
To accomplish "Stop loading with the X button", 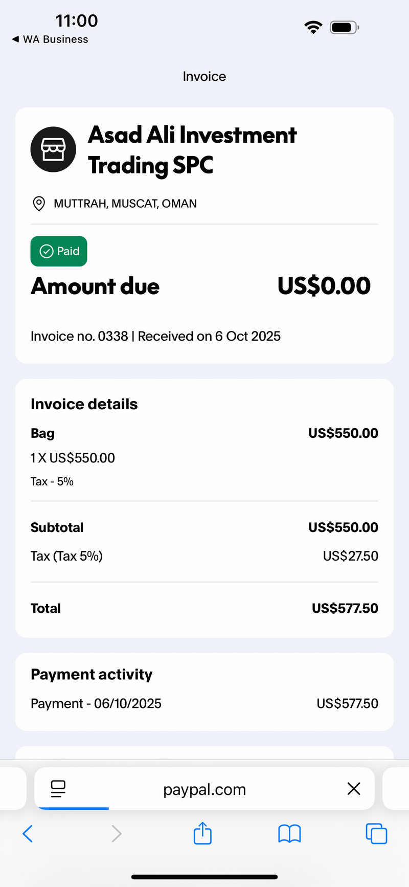I will click(x=354, y=789).
